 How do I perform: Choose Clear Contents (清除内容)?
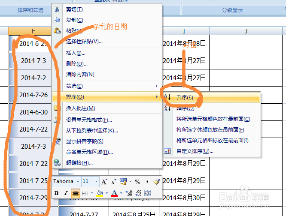[x=107, y=75]
